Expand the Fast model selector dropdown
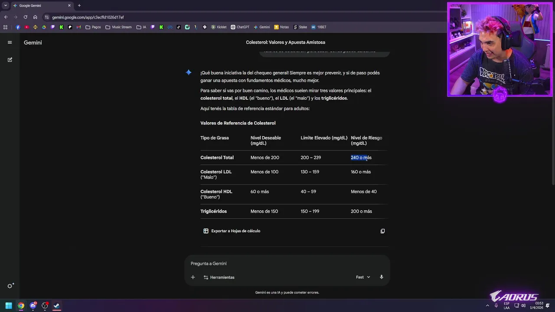Viewport: 555px width, 312px height. tap(363, 277)
